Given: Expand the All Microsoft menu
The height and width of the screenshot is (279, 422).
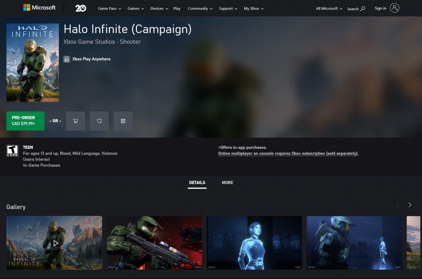Looking at the screenshot, I should click(x=329, y=8).
